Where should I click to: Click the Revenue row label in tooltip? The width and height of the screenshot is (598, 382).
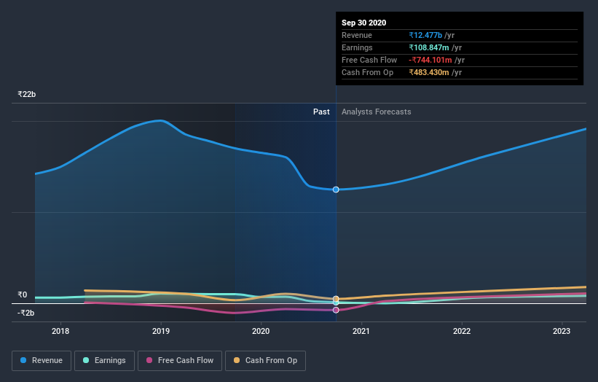coord(357,36)
